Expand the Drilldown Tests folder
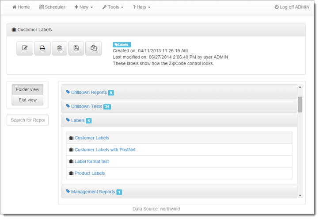Viewport: 319px width, 219px height. pyautogui.click(x=86, y=107)
